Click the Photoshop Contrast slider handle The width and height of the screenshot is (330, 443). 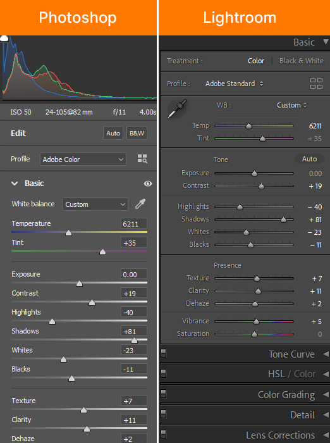click(92, 303)
